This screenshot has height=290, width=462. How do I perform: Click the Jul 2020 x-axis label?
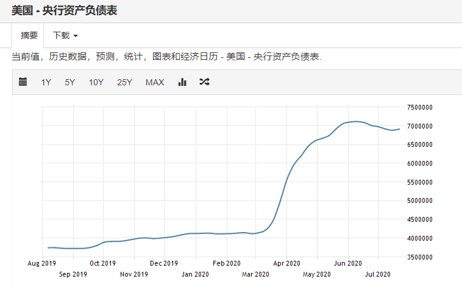378,274
